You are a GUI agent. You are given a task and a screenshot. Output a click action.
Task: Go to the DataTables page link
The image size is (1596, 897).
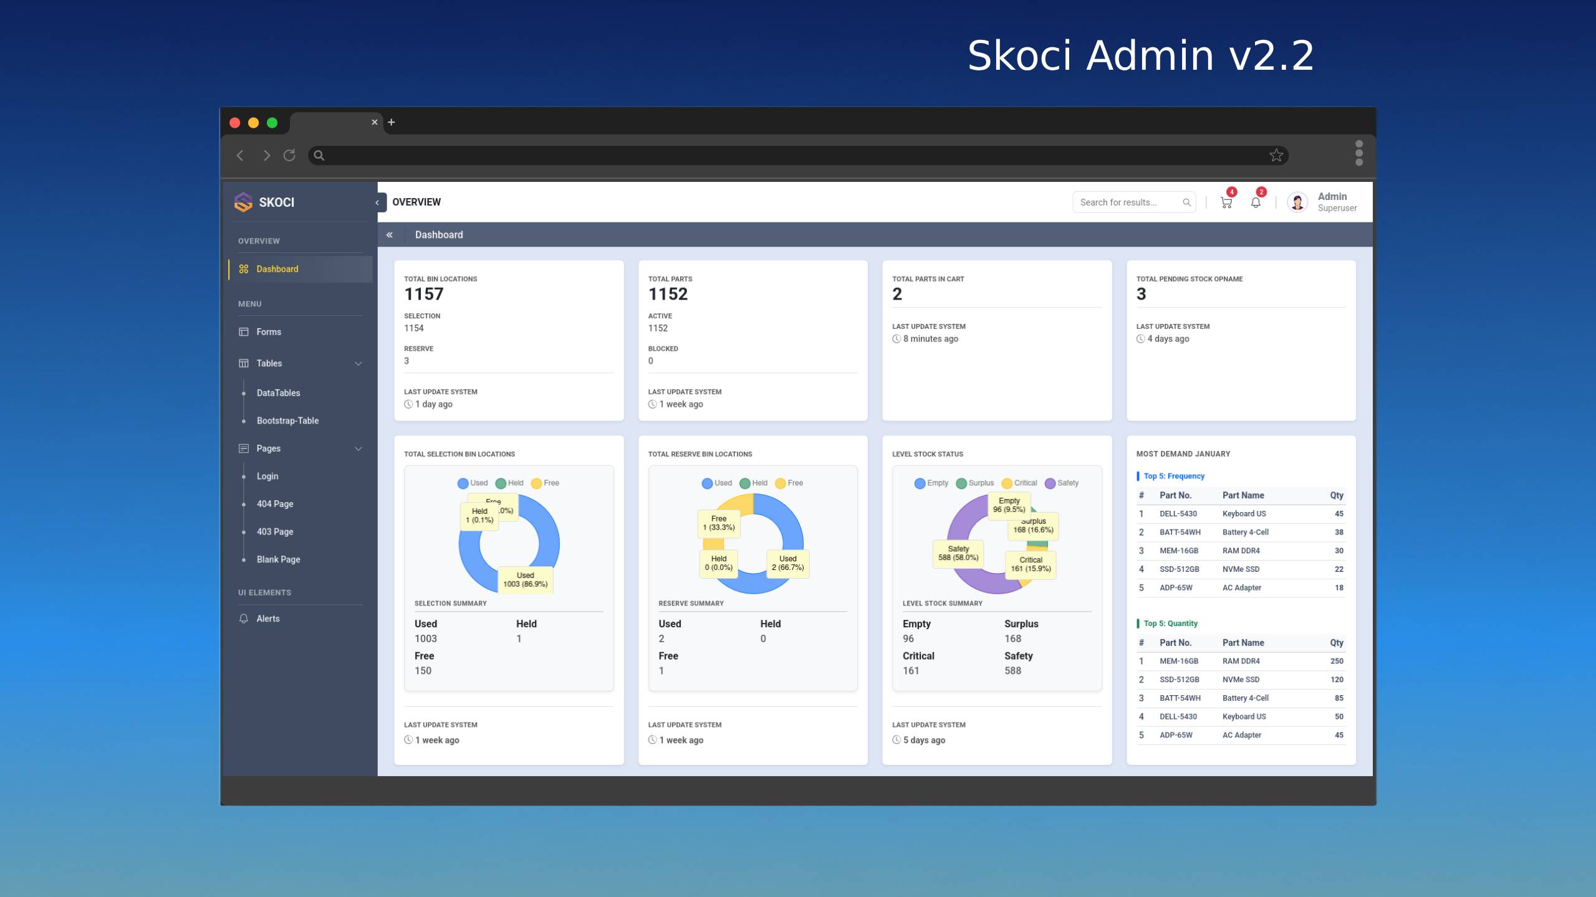click(x=278, y=393)
